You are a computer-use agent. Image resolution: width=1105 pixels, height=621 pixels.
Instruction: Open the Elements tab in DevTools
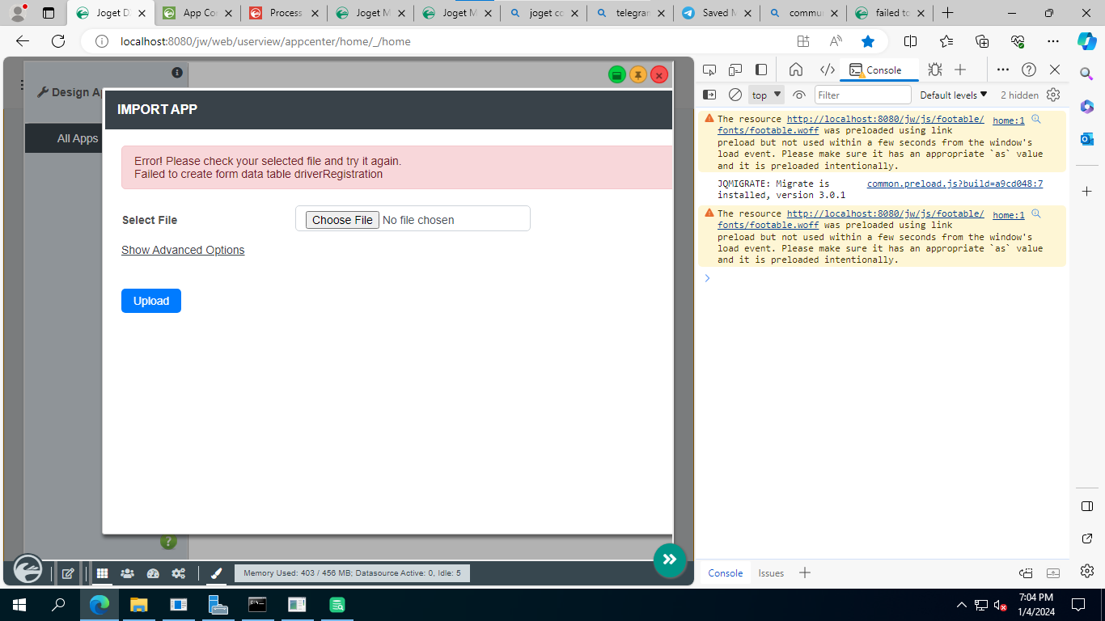(x=827, y=70)
